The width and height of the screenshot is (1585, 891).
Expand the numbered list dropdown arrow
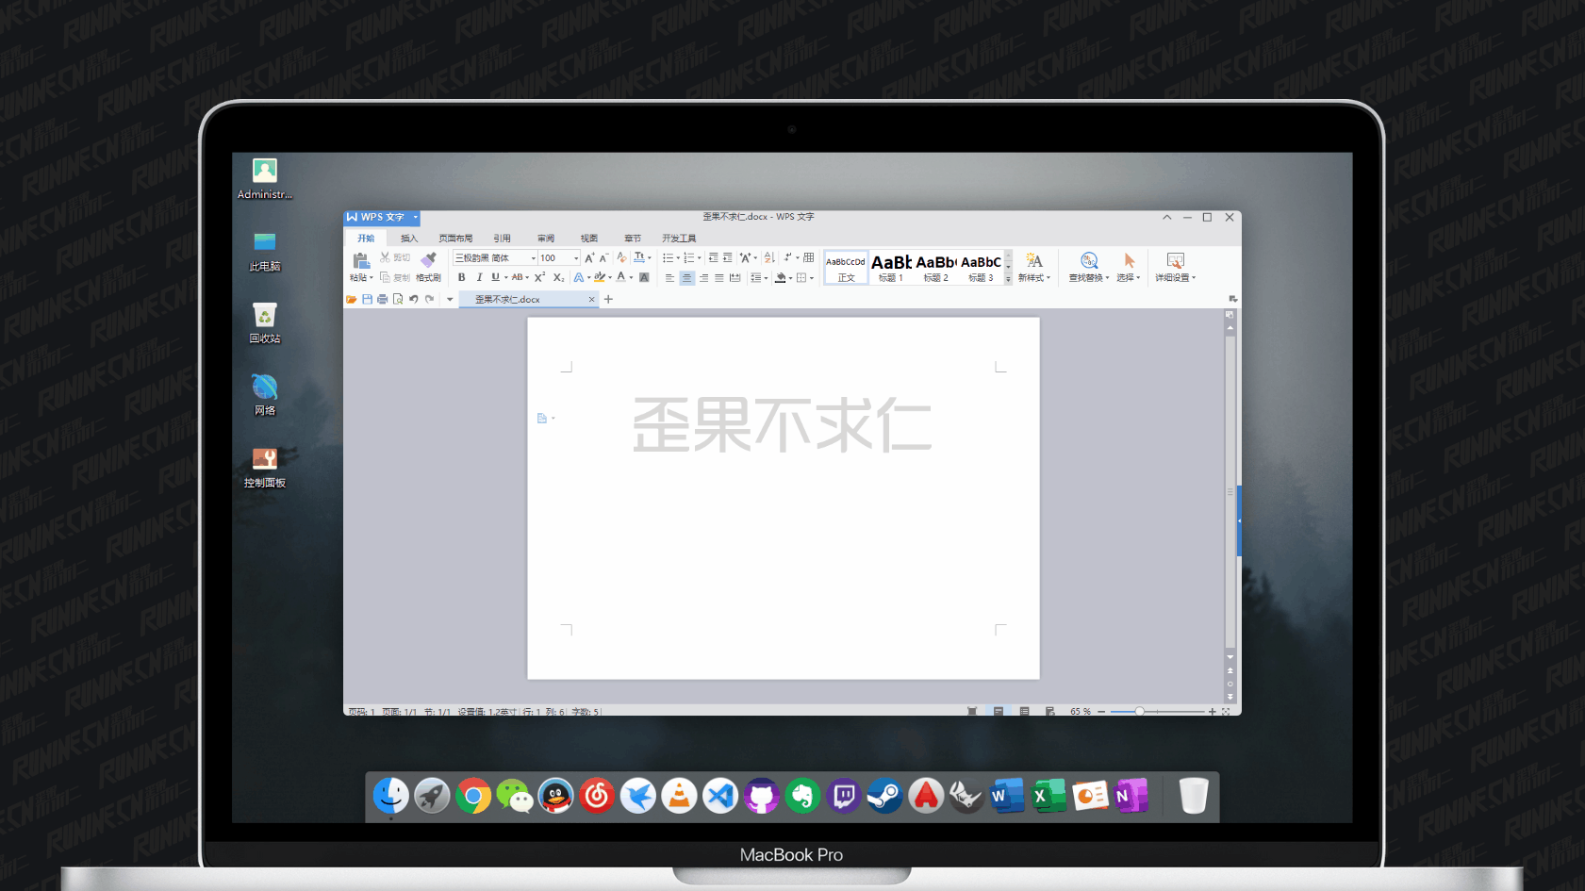tap(700, 257)
